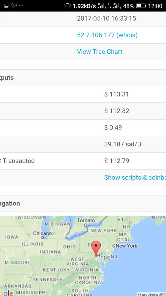
Task: Tap the image notification icon
Action: pos(6,6)
